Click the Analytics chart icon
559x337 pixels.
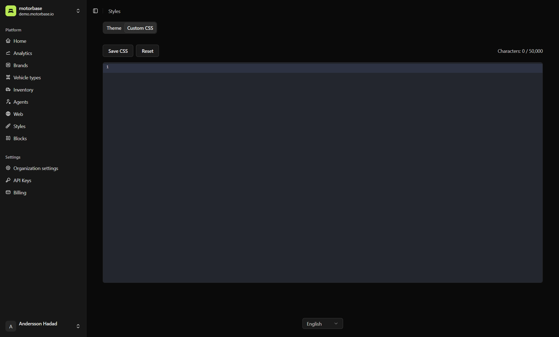[x=8, y=53]
